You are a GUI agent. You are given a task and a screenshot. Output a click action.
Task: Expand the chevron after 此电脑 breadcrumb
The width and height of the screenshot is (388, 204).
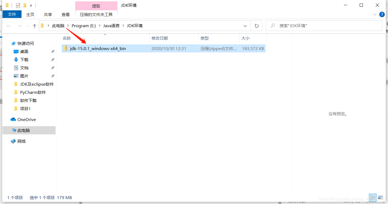pyautogui.click(x=68, y=26)
